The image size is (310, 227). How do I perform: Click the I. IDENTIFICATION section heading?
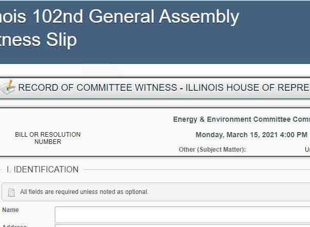(42, 170)
